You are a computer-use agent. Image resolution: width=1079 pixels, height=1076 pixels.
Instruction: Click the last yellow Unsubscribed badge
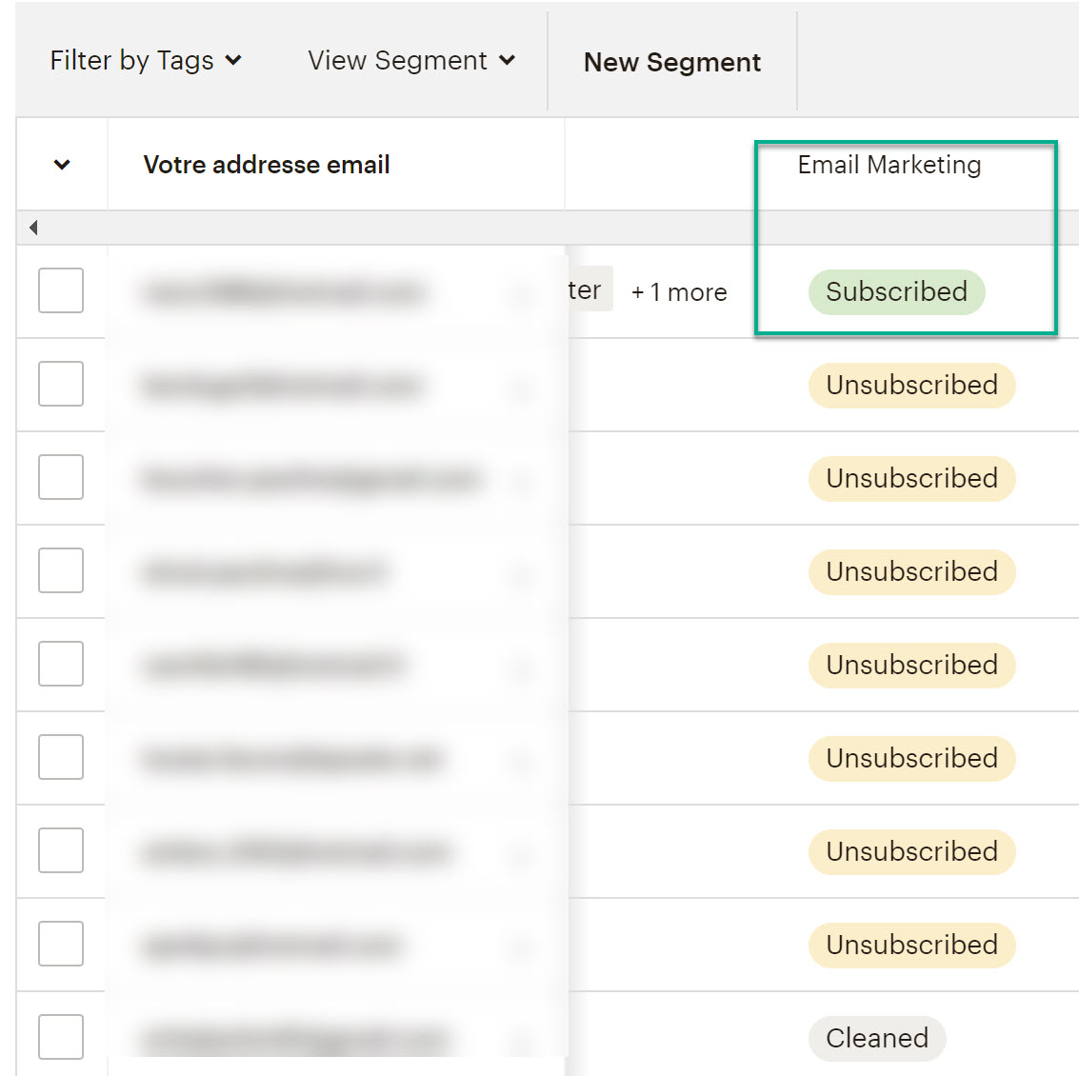[x=911, y=945]
